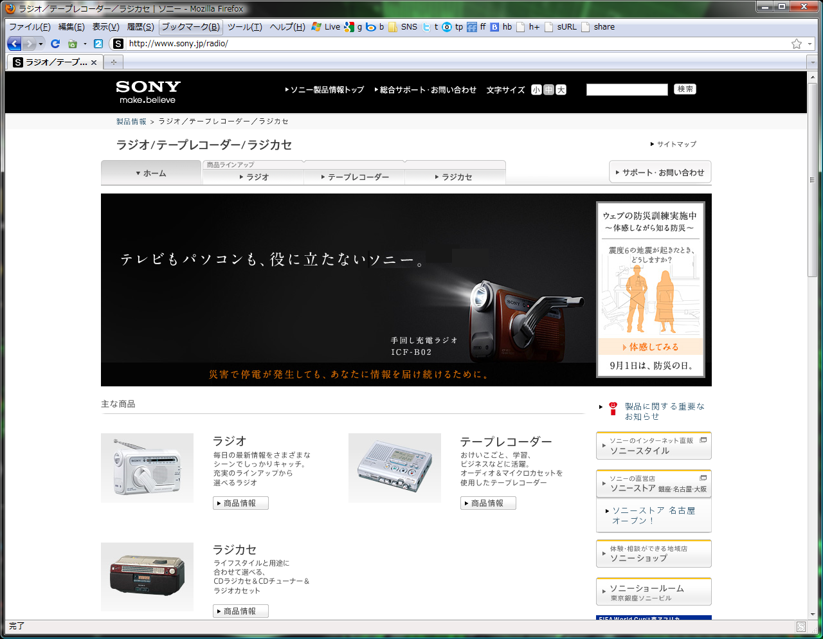Click 商品情報 button under テープレコーダー
Image resolution: width=823 pixels, height=639 pixels.
coord(488,503)
